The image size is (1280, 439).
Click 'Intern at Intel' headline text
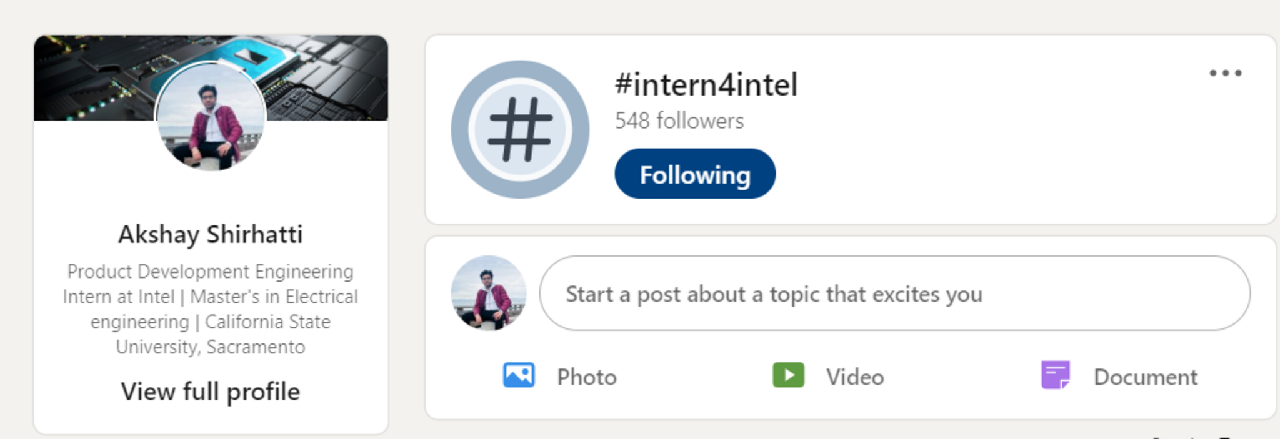[x=119, y=297]
